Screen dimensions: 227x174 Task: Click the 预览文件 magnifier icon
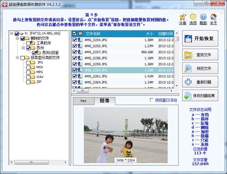coord(188,68)
